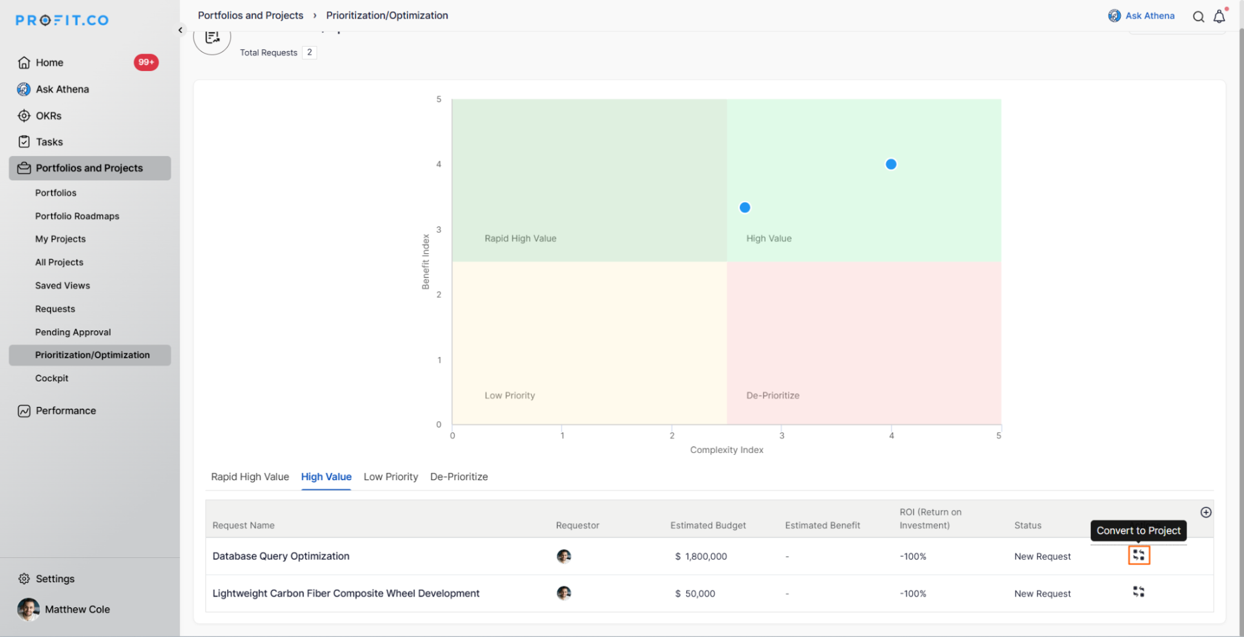1244x637 pixels.
Task: Go to Home in the sidebar
Action: tap(49, 62)
